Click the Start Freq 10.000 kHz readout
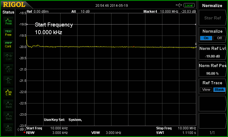 47,128
